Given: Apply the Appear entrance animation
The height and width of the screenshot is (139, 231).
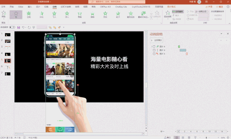Looking at the screenshot, I should pyautogui.click(x=29, y=14).
